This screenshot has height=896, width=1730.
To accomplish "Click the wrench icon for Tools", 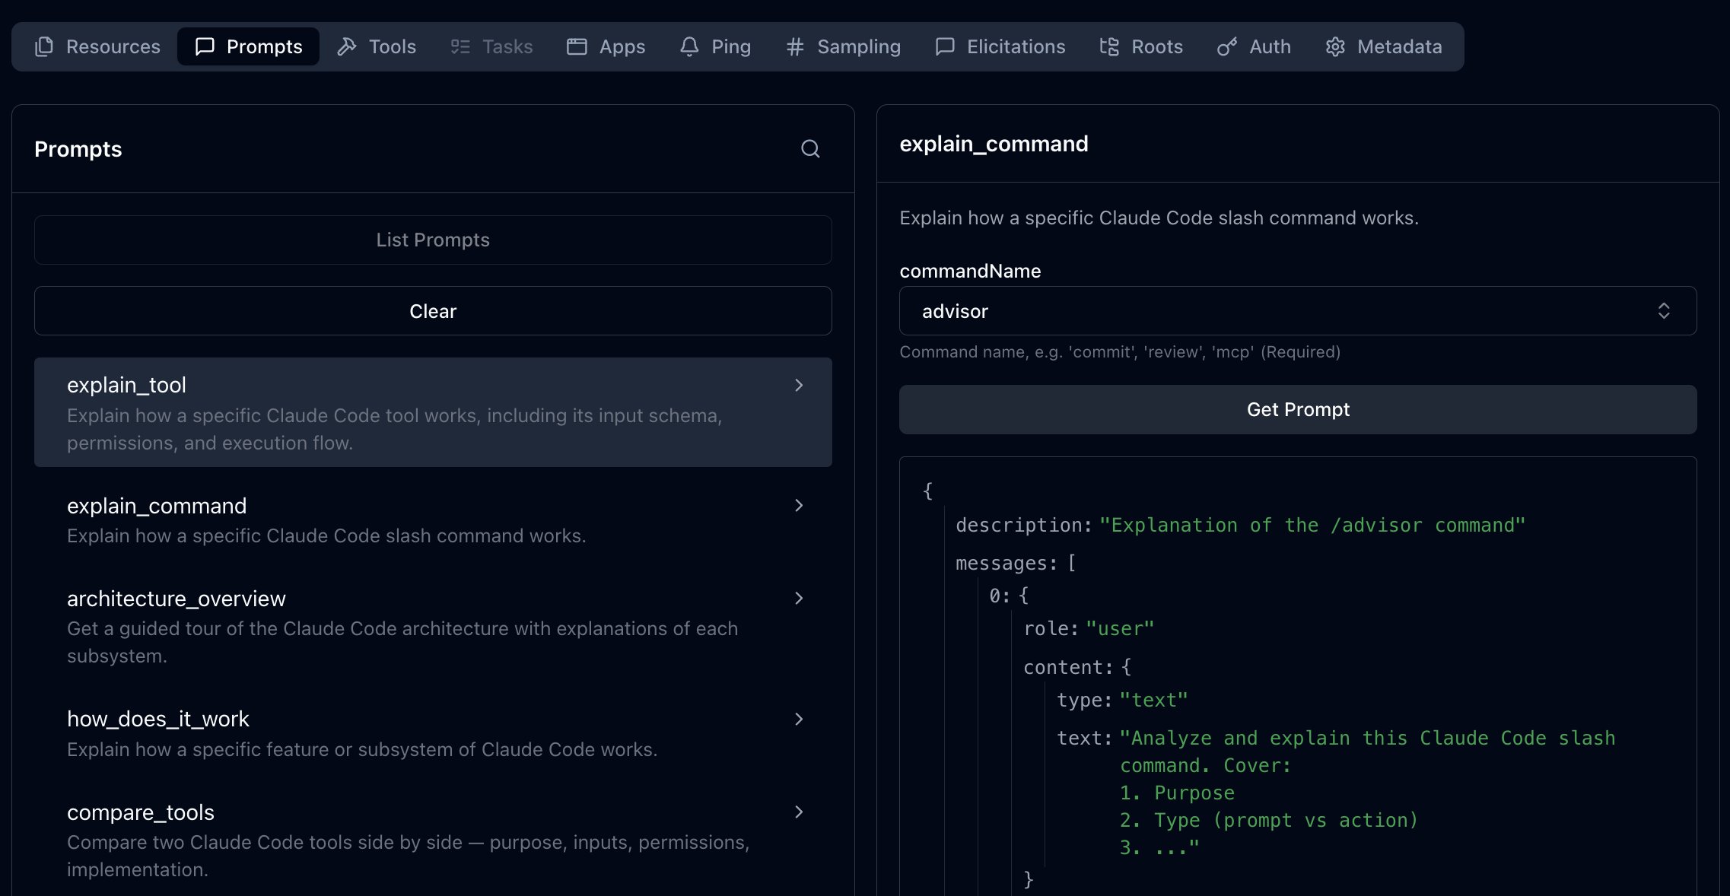I will point(347,47).
